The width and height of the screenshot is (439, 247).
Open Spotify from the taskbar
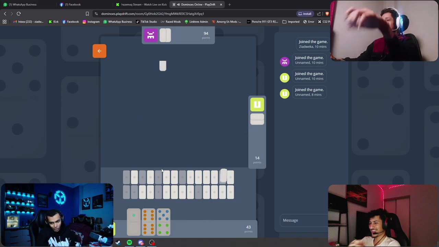click(129, 243)
